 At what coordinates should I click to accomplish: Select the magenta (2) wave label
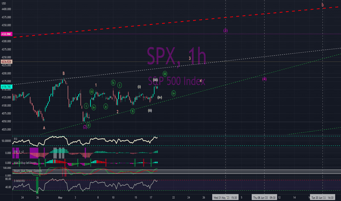pos(85,127)
